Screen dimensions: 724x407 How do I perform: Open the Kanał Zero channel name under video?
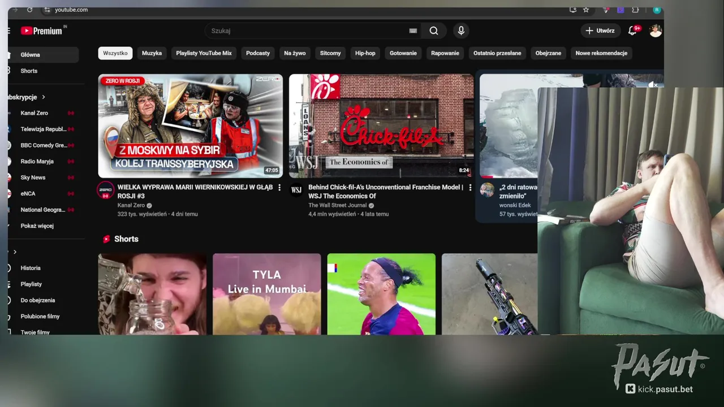pos(131,205)
